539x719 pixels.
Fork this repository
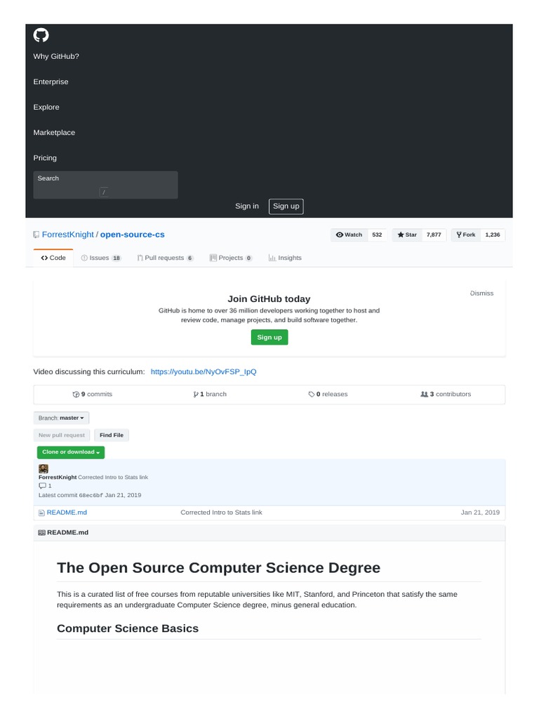tap(466, 235)
